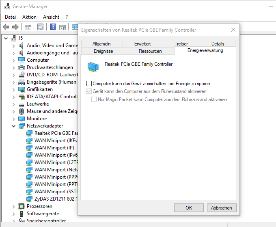Click the Eingabegeräte (Human Interface) icon
Viewport: 276px width, 227px height.
[x=22, y=82]
